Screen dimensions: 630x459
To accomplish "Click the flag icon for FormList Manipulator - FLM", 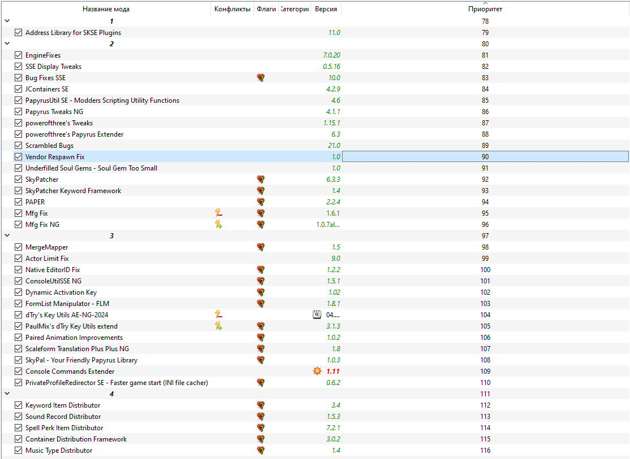I will click(261, 303).
